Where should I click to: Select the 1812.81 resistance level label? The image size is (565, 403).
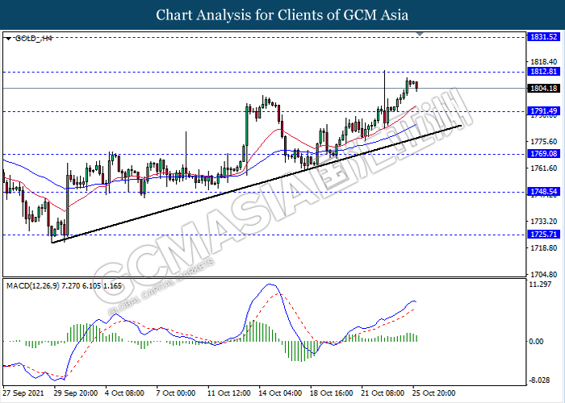[544, 72]
